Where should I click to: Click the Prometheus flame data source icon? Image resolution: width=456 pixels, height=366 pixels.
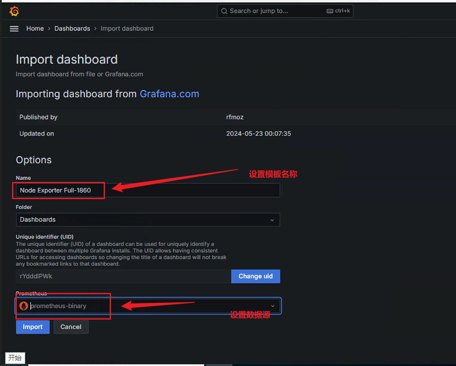pos(24,305)
